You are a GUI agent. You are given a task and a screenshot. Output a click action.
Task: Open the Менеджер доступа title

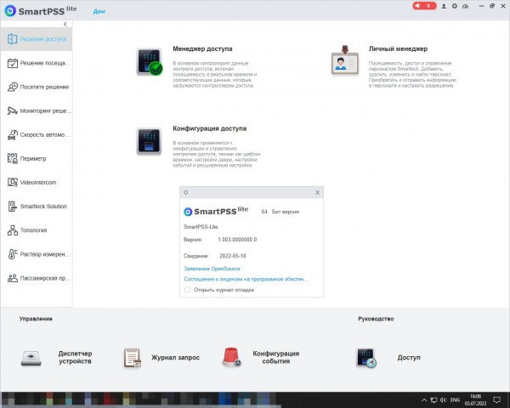point(202,48)
